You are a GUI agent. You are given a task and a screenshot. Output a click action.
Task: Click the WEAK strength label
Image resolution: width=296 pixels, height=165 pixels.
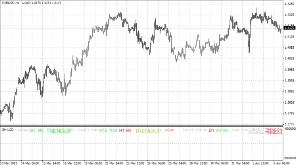coord(170,130)
